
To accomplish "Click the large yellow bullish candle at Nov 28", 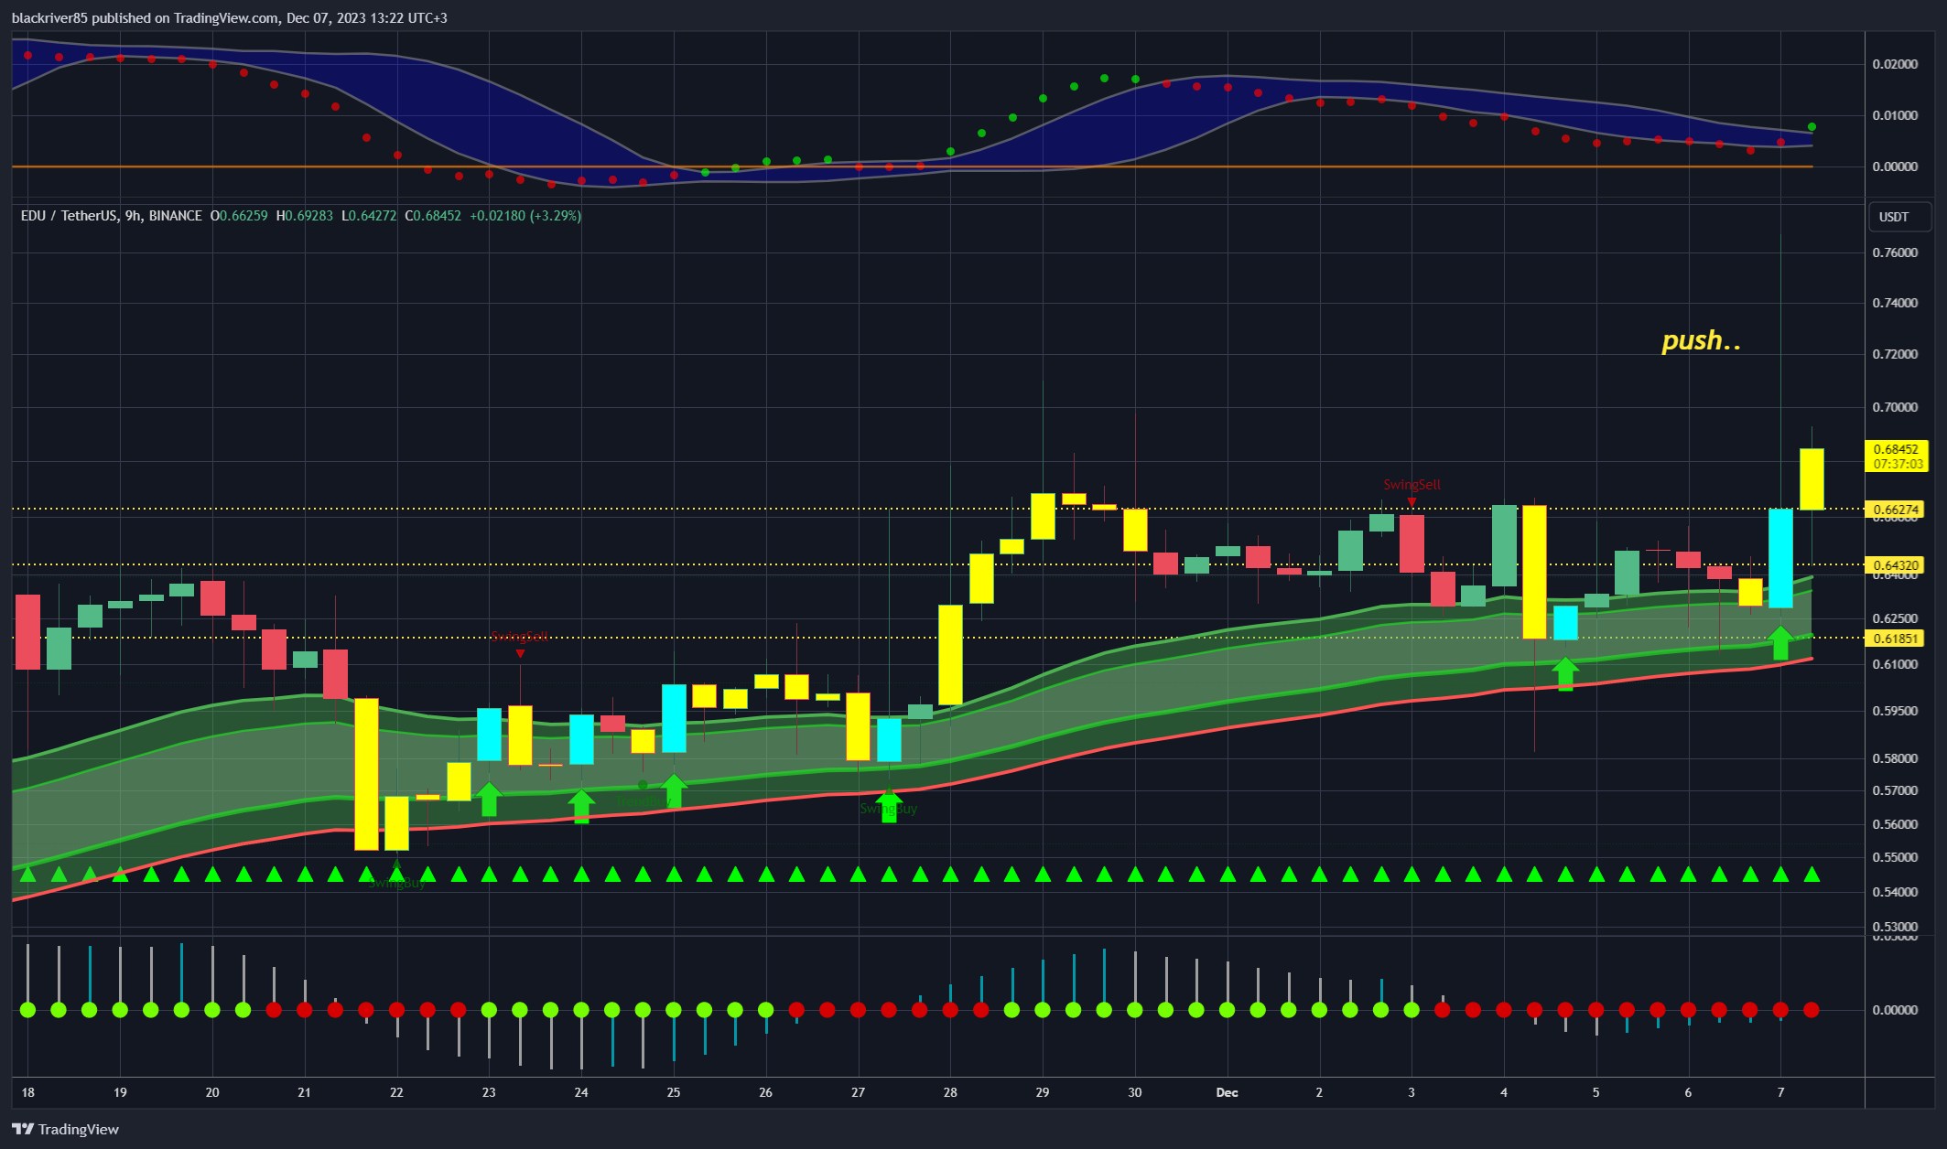I will point(950,654).
